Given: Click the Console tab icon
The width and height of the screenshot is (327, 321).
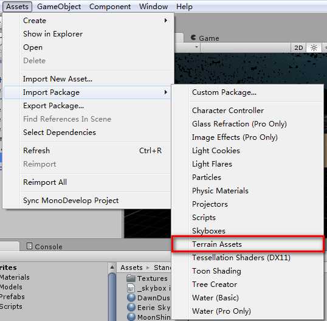Looking at the screenshot, I should tap(29, 246).
